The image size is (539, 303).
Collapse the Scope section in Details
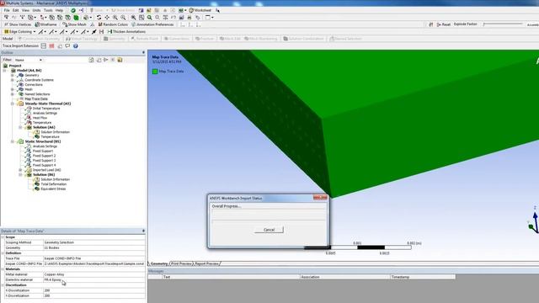(x=3, y=237)
